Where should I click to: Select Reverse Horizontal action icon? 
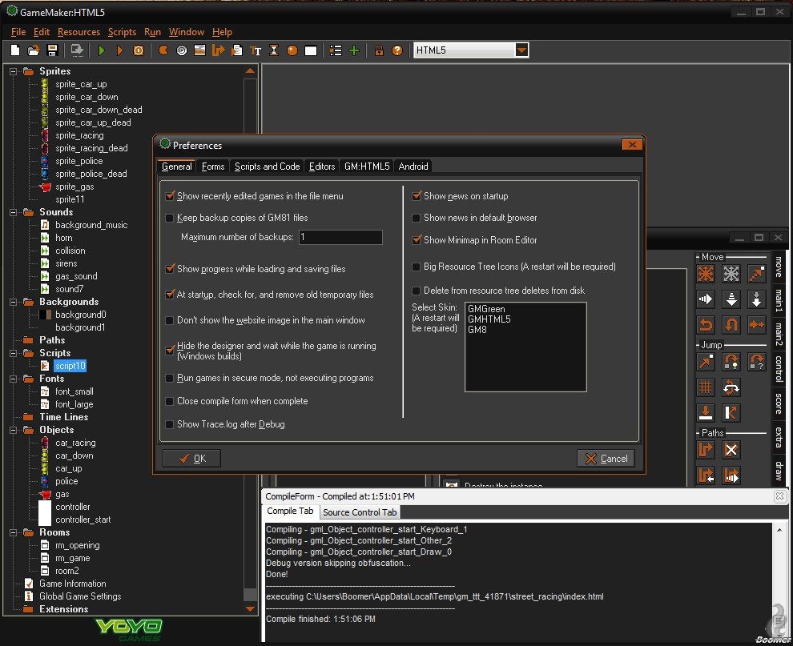tap(706, 324)
